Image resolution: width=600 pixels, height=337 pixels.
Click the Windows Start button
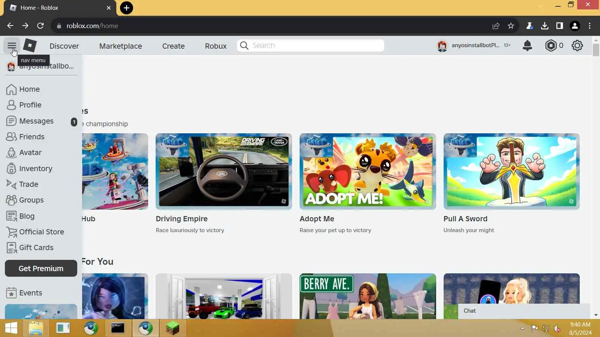pos(11,328)
